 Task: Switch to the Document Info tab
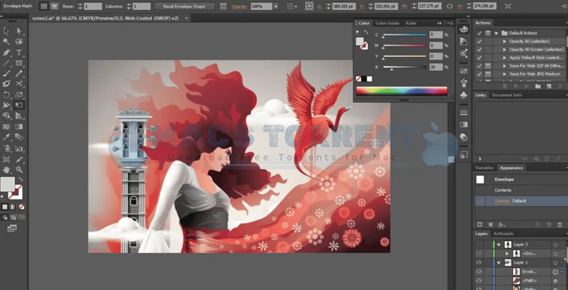click(506, 95)
